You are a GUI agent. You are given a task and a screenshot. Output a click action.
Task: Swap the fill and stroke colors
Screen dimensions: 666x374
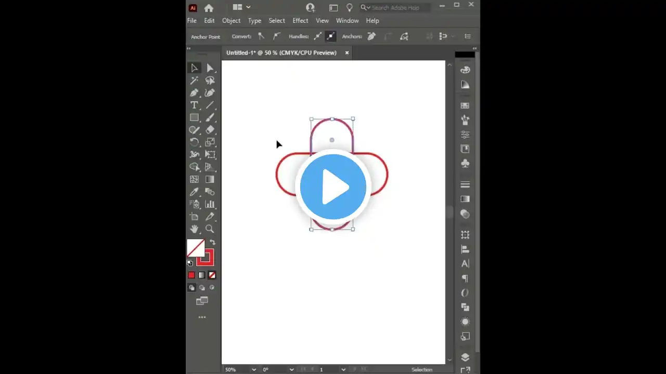[212, 241]
